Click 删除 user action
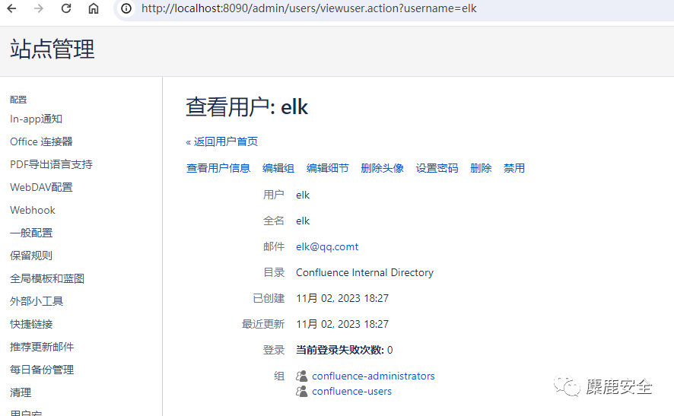The height and width of the screenshot is (416, 674). 481,168
